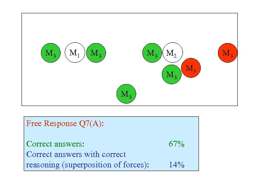Click the 'Free Response Q7(A):' heading
The width and height of the screenshot is (259, 194).
click(65, 124)
